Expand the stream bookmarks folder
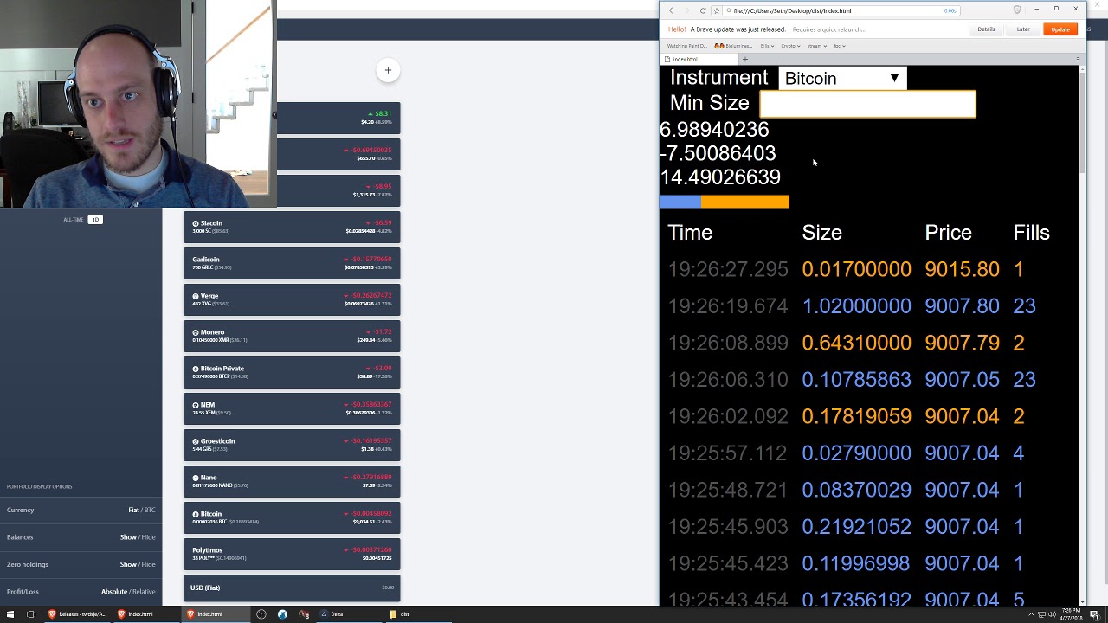Screen dimensions: 1108x623 point(817,46)
